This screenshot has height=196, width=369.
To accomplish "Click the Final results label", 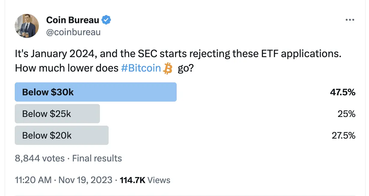I will [97, 158].
